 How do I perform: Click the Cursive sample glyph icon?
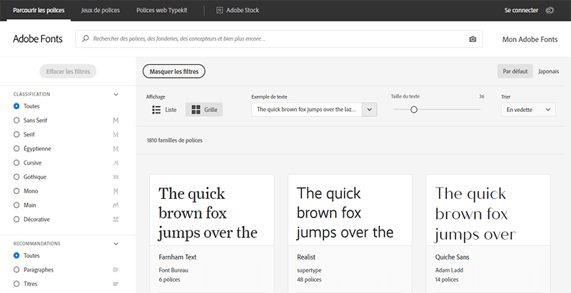point(116,163)
